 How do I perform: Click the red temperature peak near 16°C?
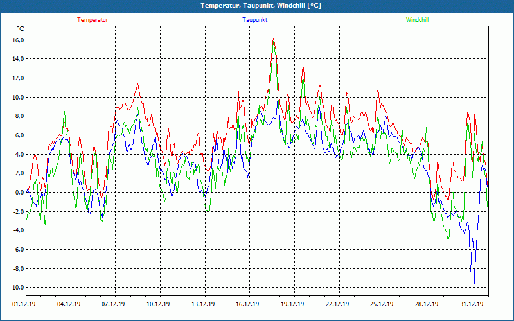(274, 39)
